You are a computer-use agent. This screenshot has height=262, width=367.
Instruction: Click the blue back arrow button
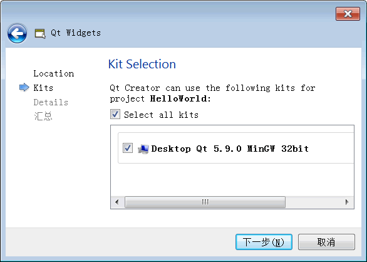[x=17, y=33]
